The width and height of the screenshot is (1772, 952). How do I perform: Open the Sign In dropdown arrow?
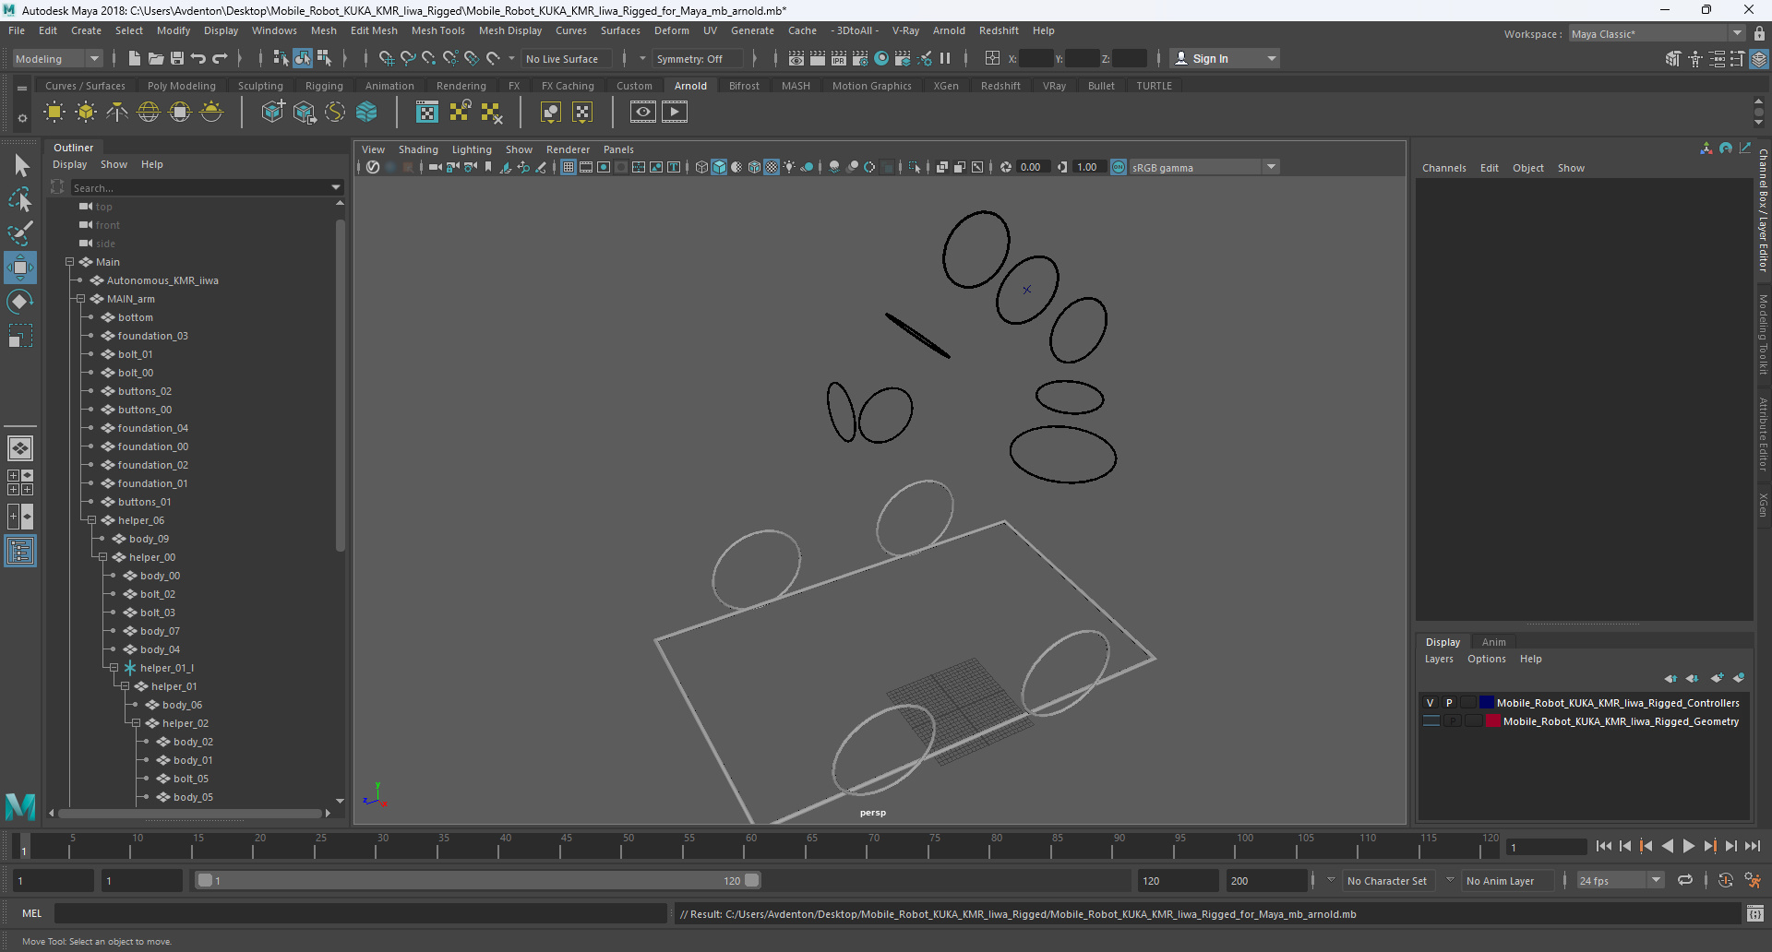pos(1272,58)
